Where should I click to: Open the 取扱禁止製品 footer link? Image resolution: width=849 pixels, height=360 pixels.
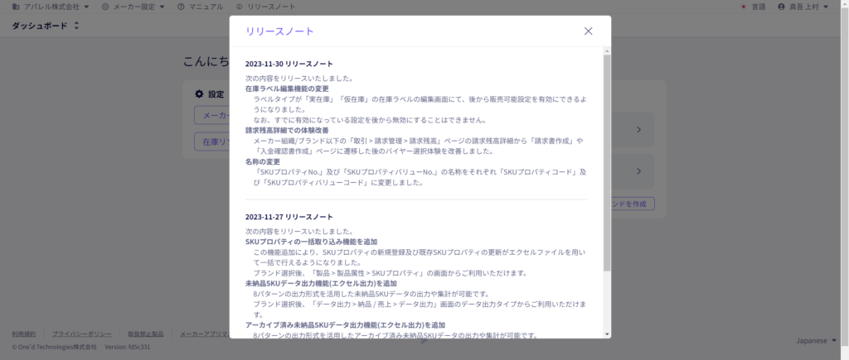pyautogui.click(x=145, y=334)
